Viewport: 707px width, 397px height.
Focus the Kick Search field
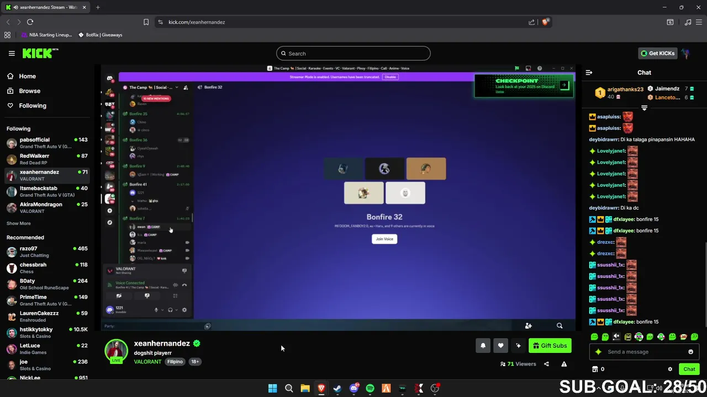353,53
